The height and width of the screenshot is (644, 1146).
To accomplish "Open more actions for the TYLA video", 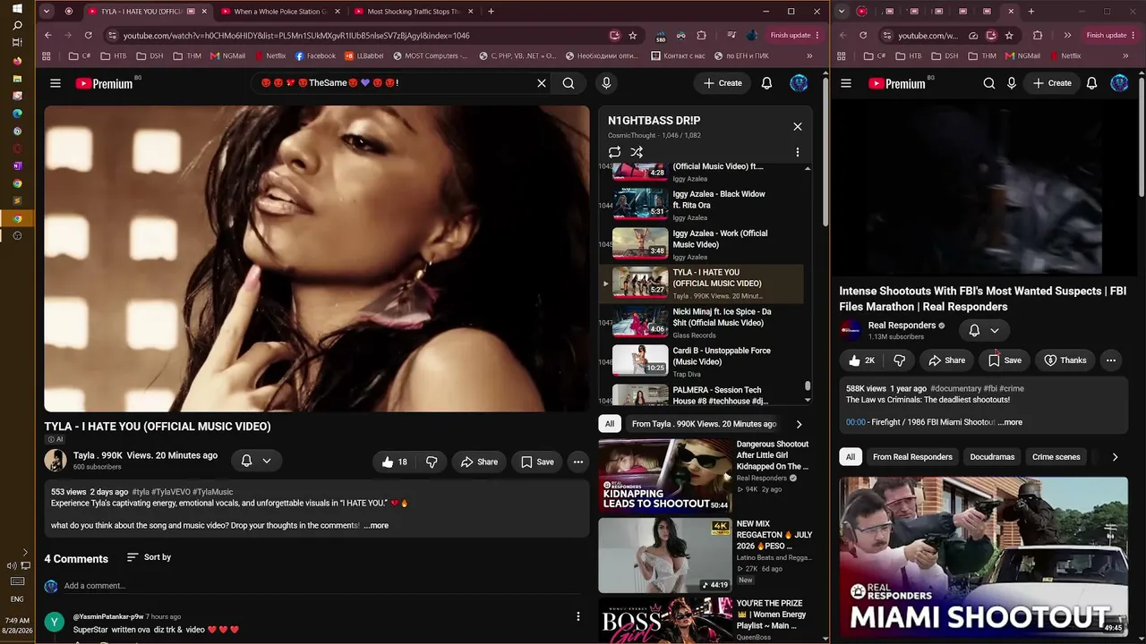I will tap(578, 462).
